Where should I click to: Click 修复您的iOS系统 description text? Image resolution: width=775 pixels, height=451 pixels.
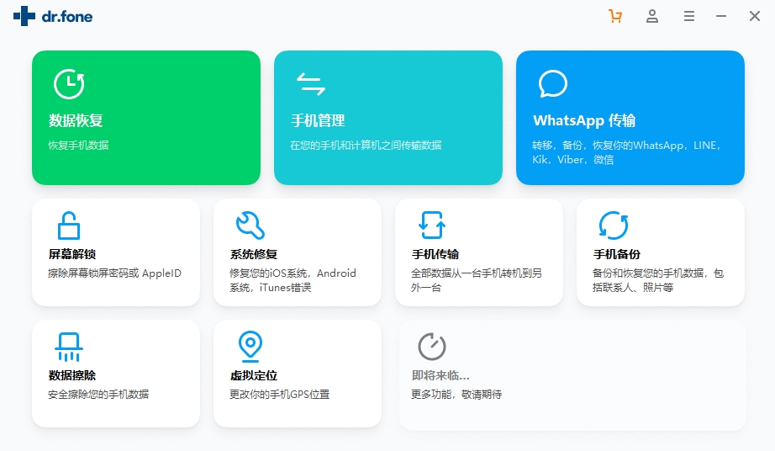[x=293, y=280]
